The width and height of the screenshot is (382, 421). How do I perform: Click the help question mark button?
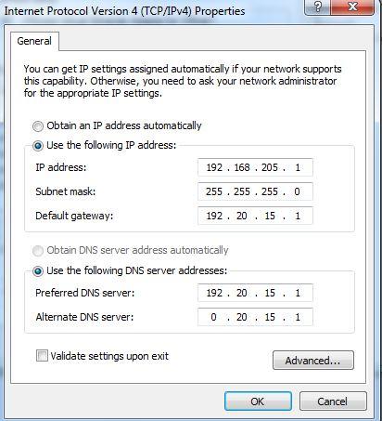tap(317, 7)
